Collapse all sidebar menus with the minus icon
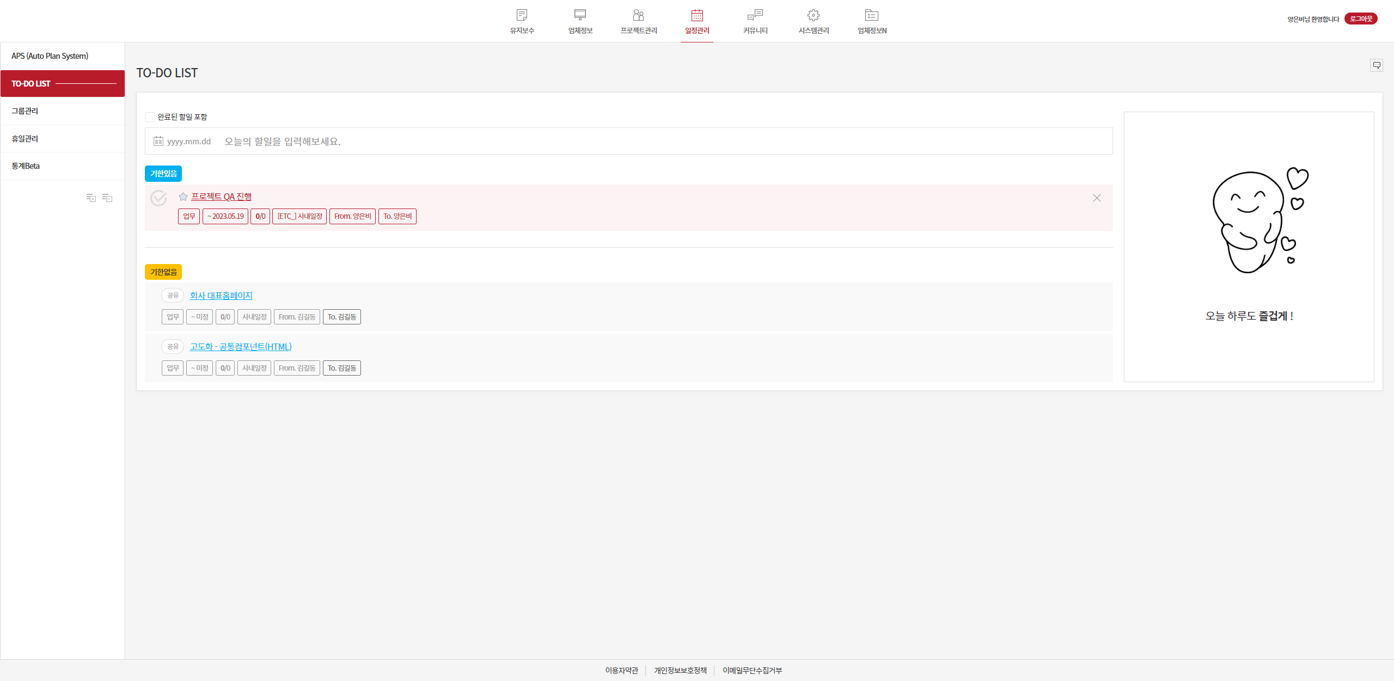Screen dimensions: 1394x681 107,198
